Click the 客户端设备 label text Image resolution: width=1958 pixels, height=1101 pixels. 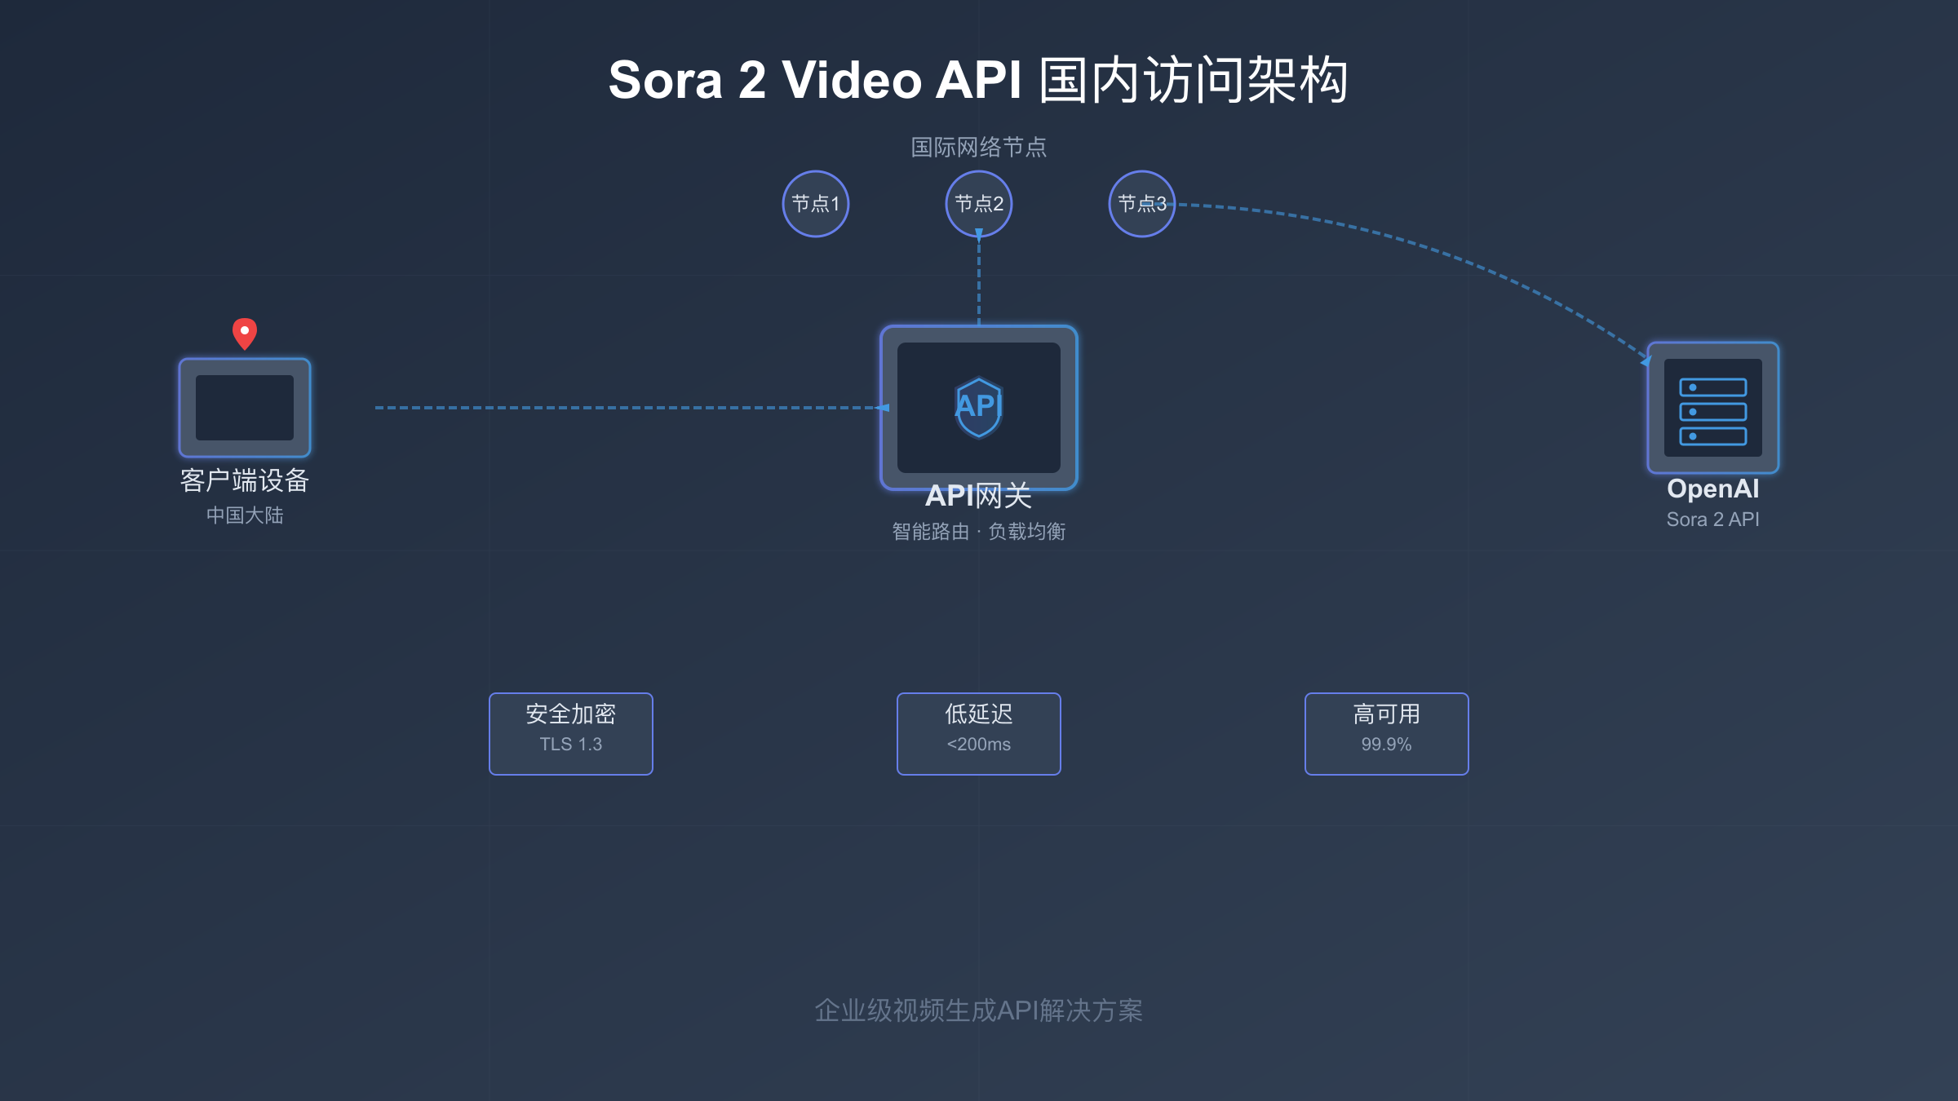(245, 480)
